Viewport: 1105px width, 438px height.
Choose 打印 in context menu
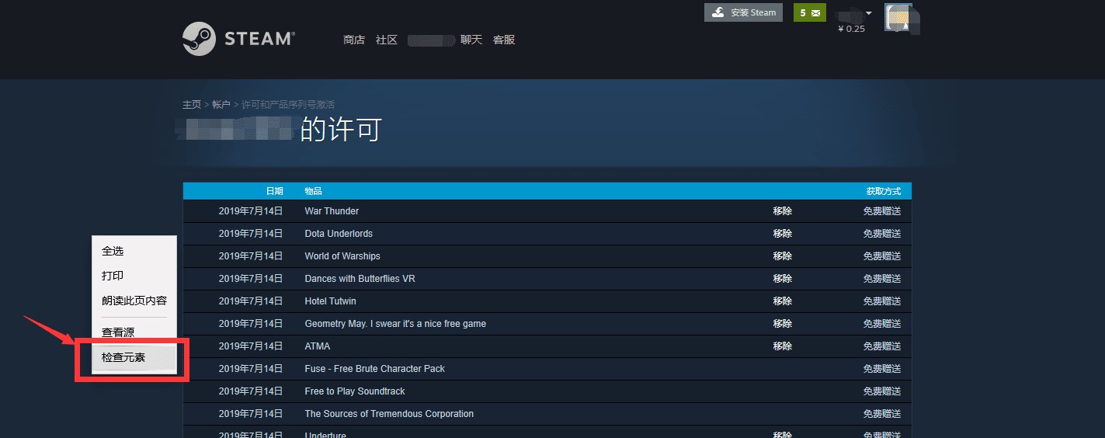pos(113,276)
